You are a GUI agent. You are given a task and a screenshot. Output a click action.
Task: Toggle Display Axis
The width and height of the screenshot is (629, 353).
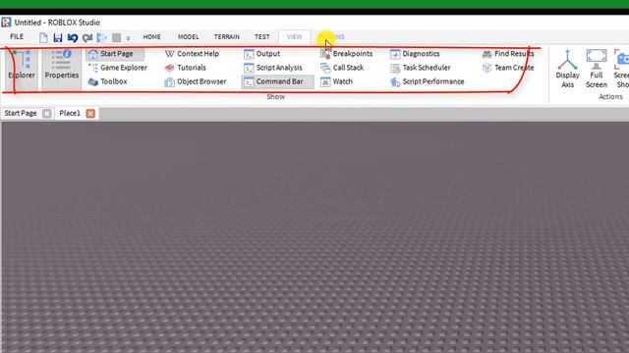coord(567,69)
